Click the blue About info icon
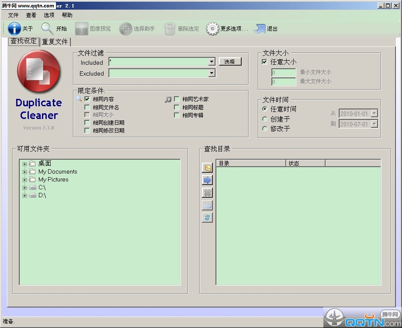This screenshot has width=402, height=328. (14, 28)
